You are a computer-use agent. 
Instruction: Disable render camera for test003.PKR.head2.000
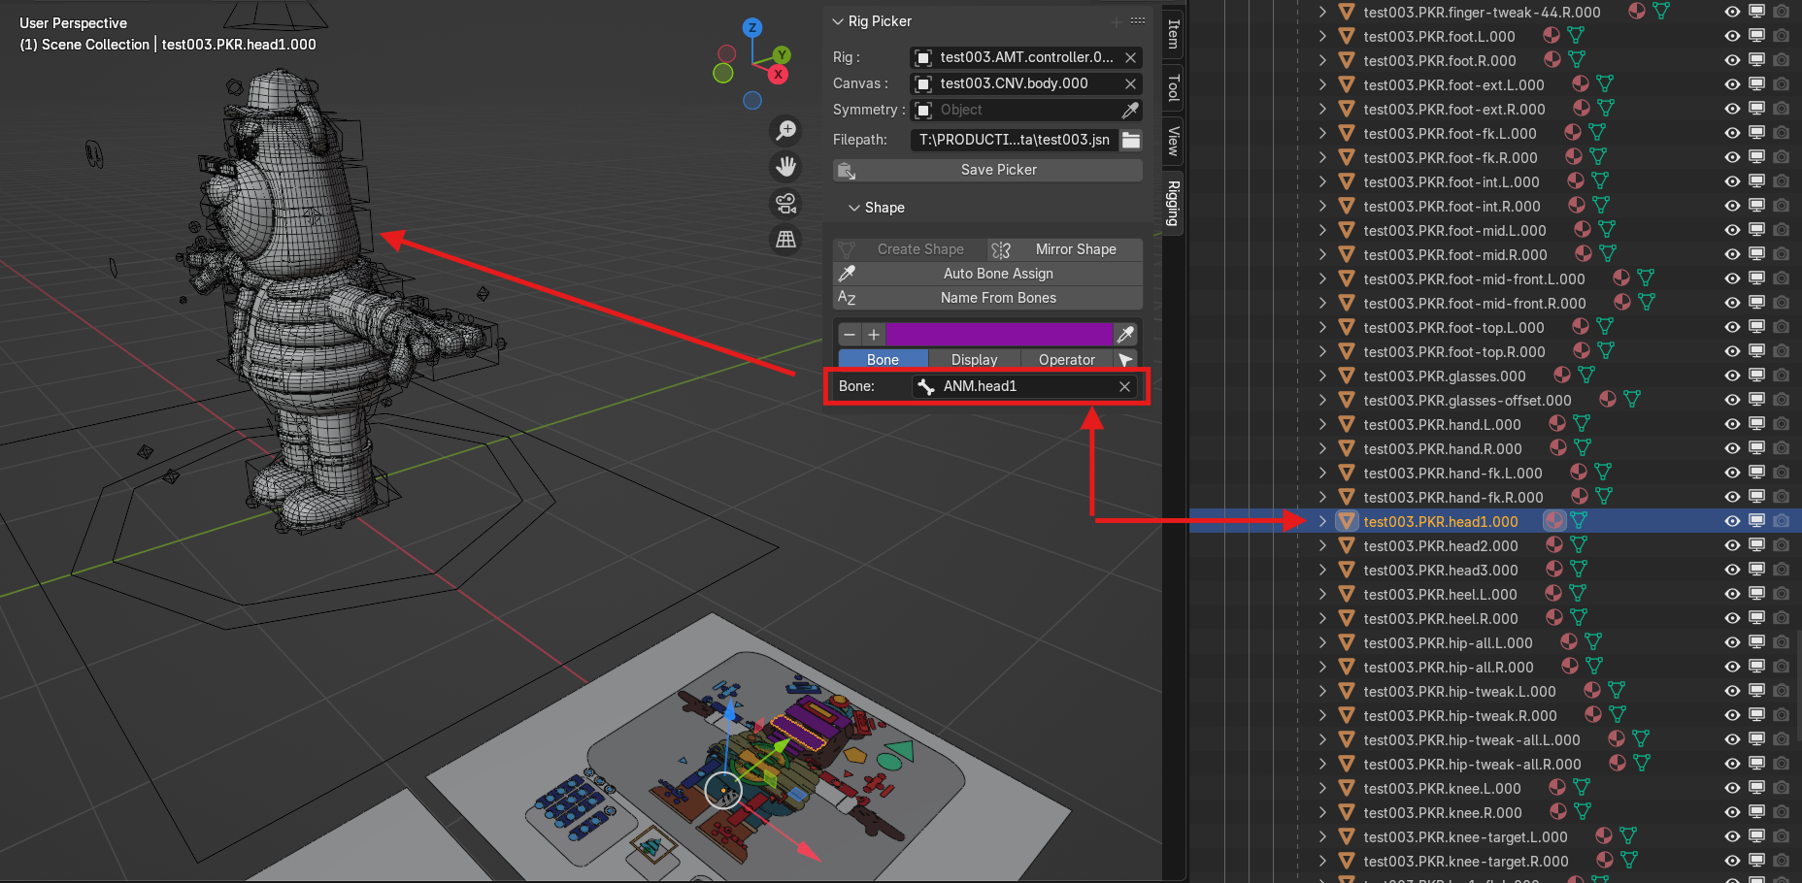[x=1781, y=545]
